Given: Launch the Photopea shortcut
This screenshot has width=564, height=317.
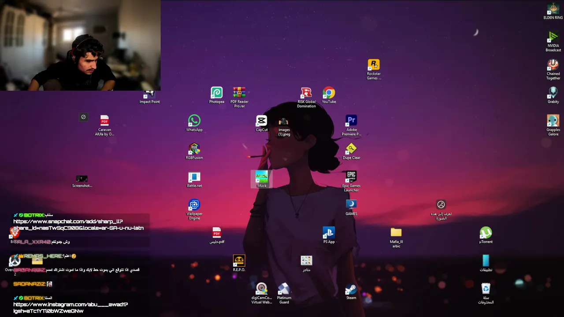Looking at the screenshot, I should coord(216,96).
